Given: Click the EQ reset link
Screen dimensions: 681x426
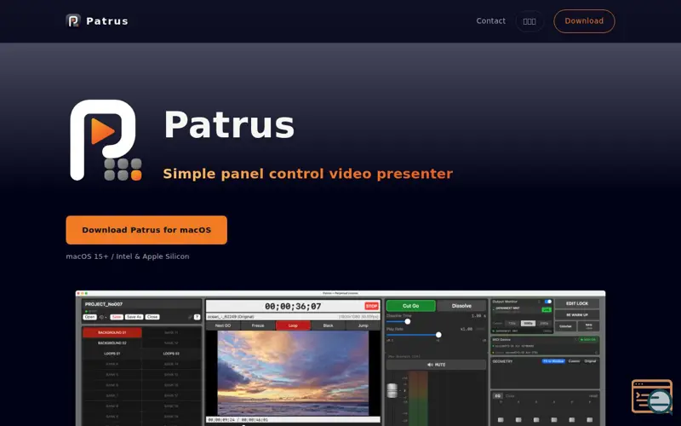Looking at the screenshot, I should 593,396.
